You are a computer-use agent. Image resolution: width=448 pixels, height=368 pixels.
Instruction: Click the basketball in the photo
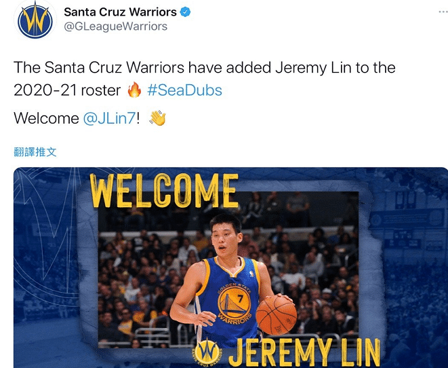[x=277, y=315]
